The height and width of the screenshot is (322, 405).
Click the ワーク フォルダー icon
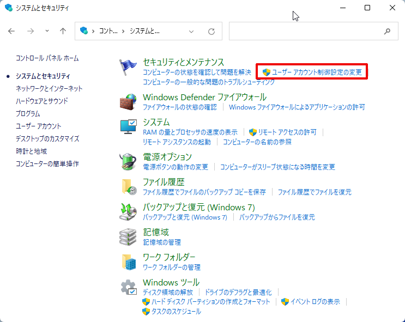click(x=129, y=262)
